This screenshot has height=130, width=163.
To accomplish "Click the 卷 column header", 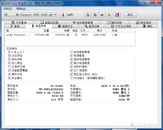I will [x=18, y=31].
